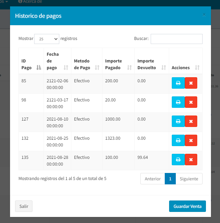Print receipt for payment ID 85
Screen dimensions: 220x223
coord(178,83)
